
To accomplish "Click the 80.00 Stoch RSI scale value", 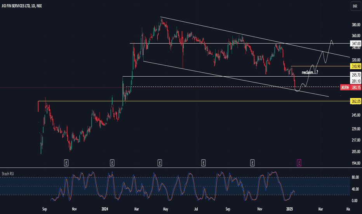I will pyautogui.click(x=355, y=177).
